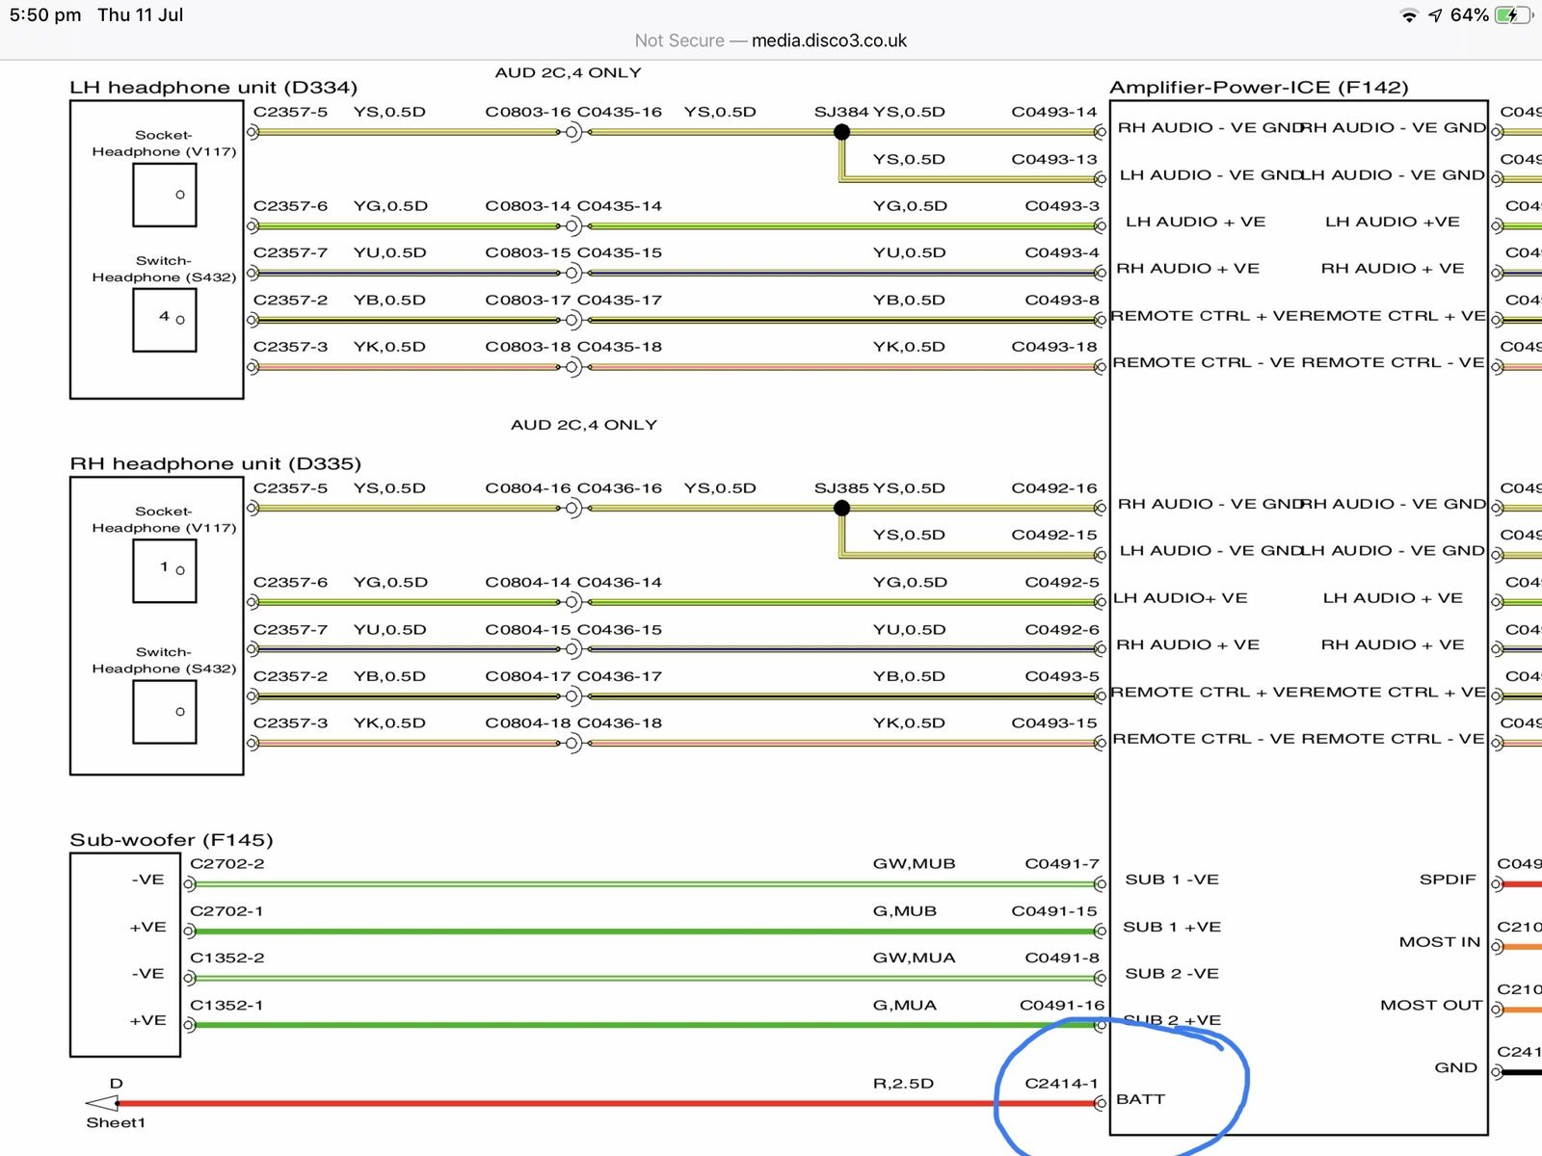The width and height of the screenshot is (1542, 1156).
Task: Click the LH headphone unit (D334) heading
Action: tap(213, 88)
